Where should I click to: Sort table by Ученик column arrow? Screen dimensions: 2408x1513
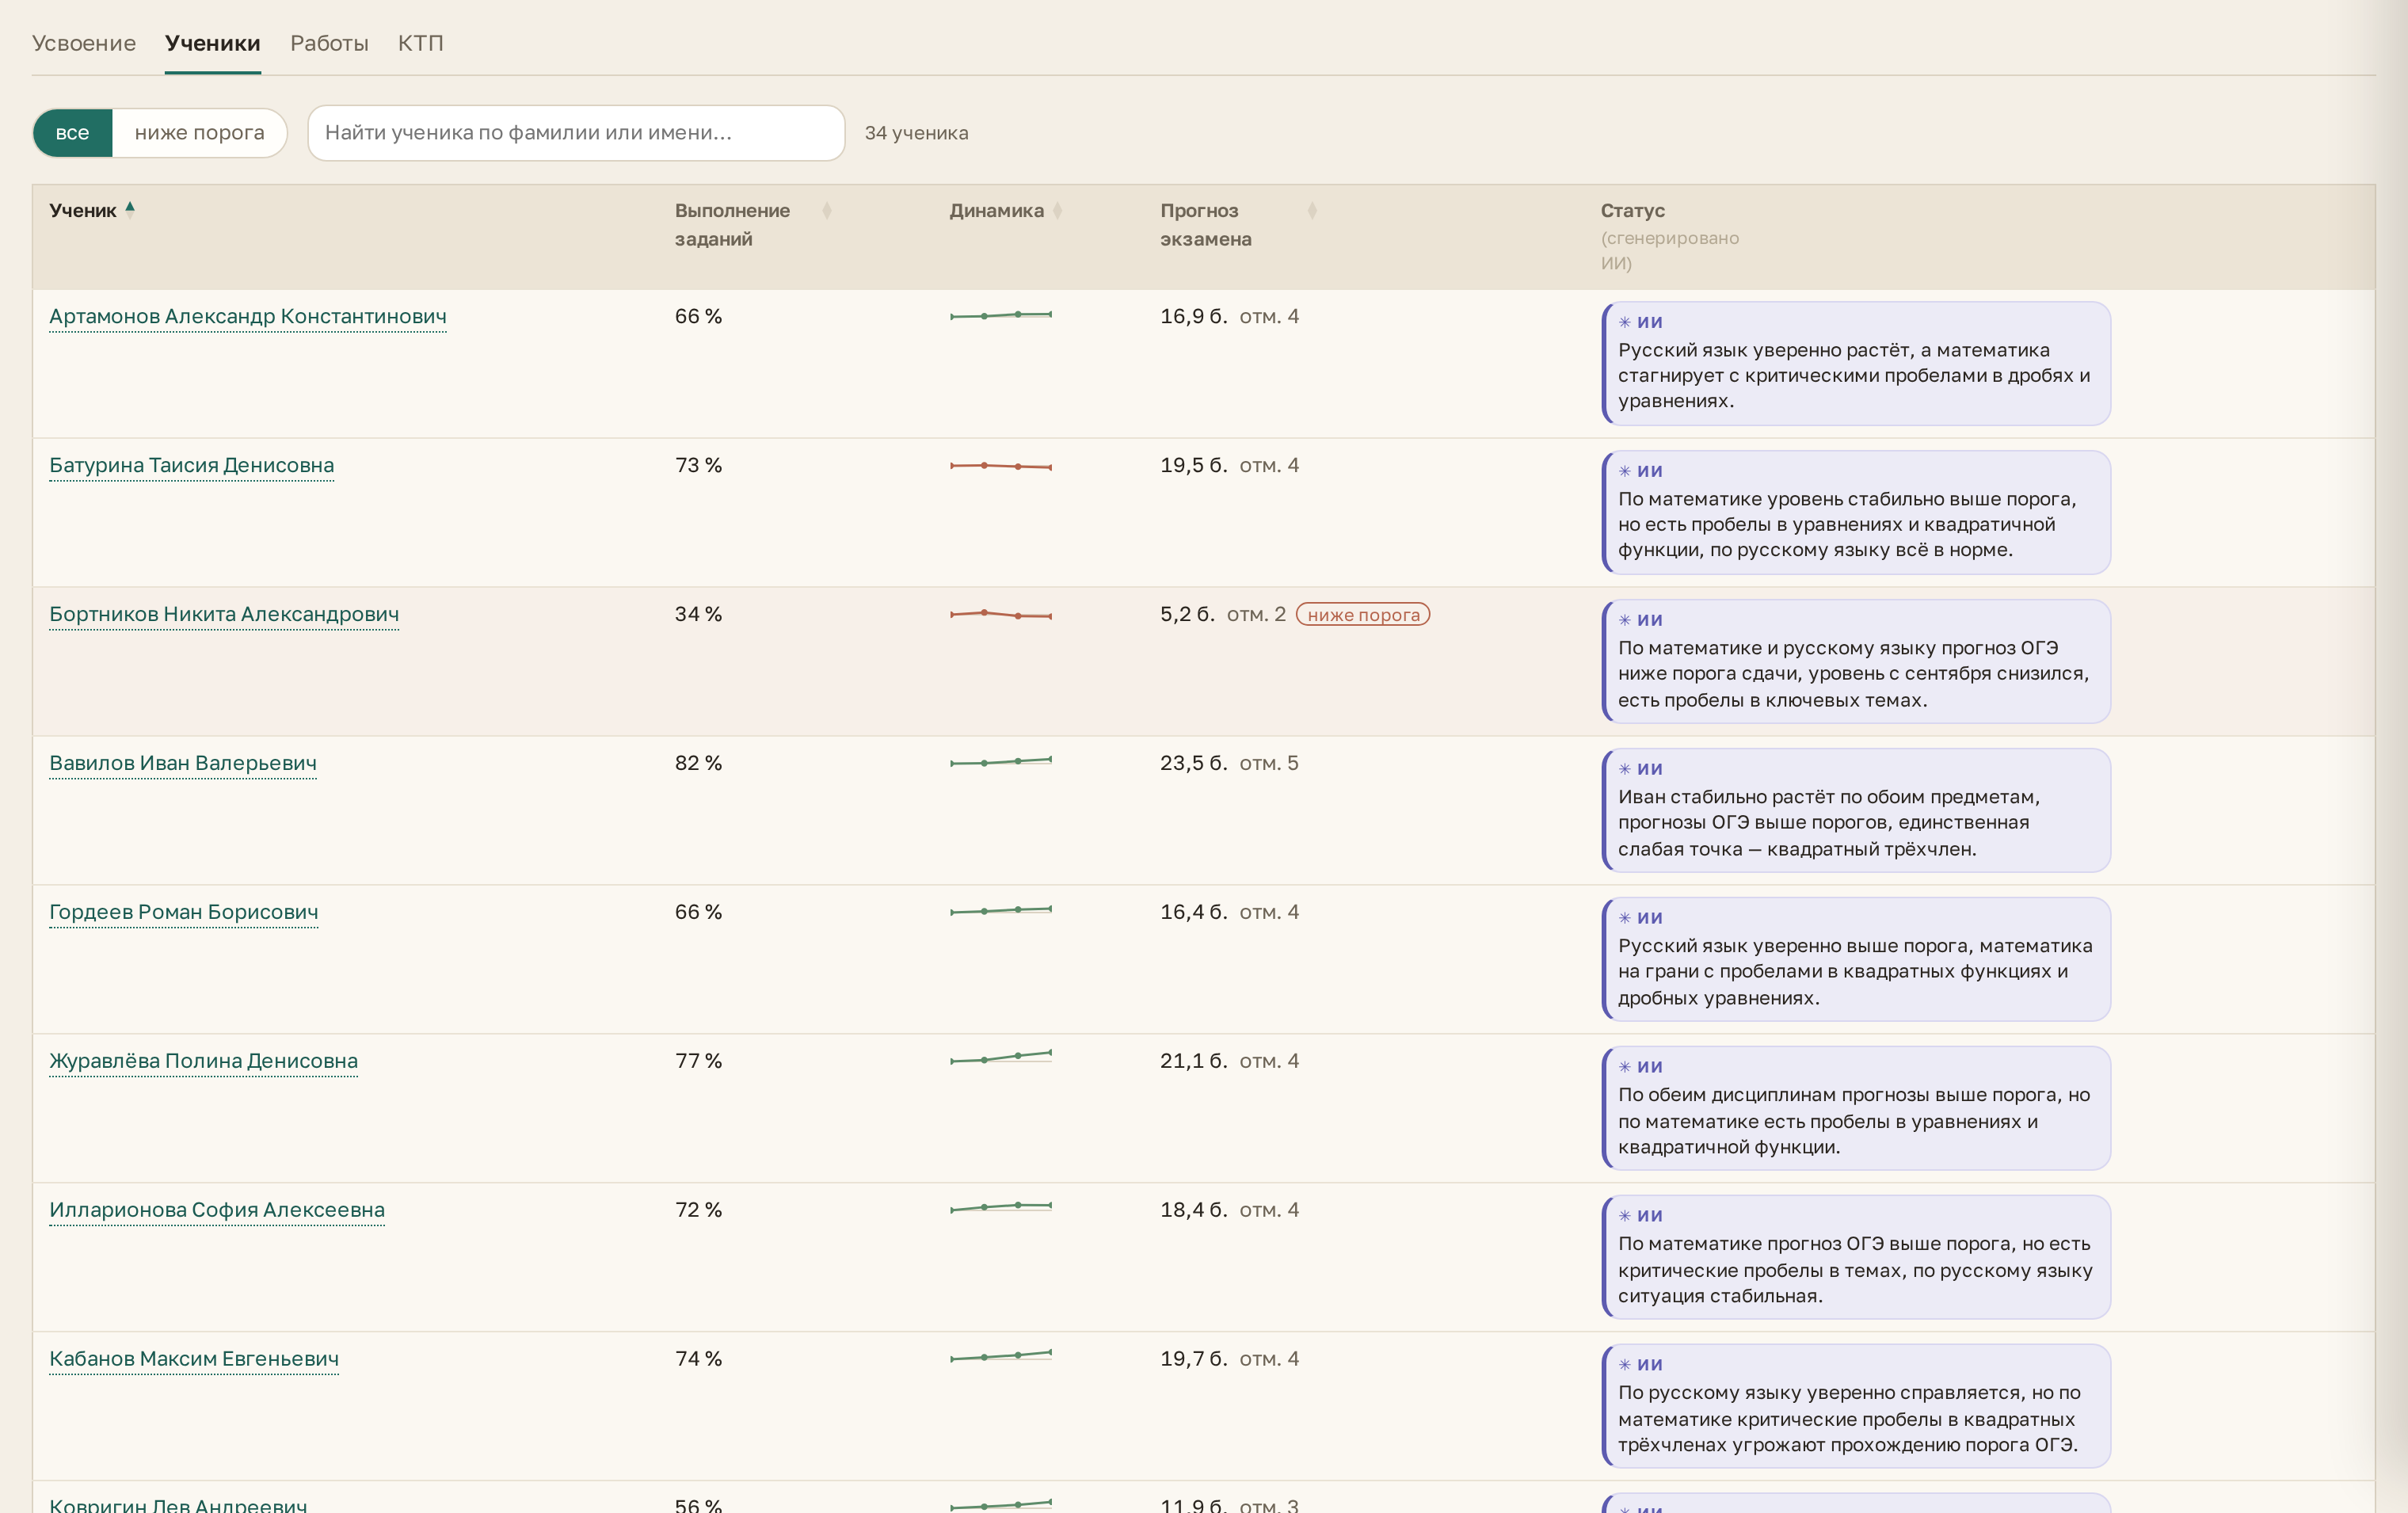(130, 208)
